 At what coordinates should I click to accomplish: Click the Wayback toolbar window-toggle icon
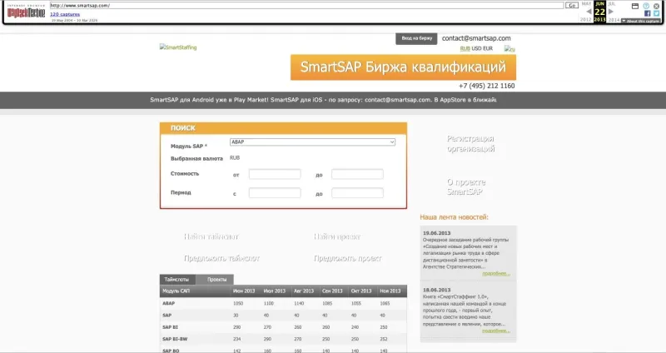coord(635,6)
